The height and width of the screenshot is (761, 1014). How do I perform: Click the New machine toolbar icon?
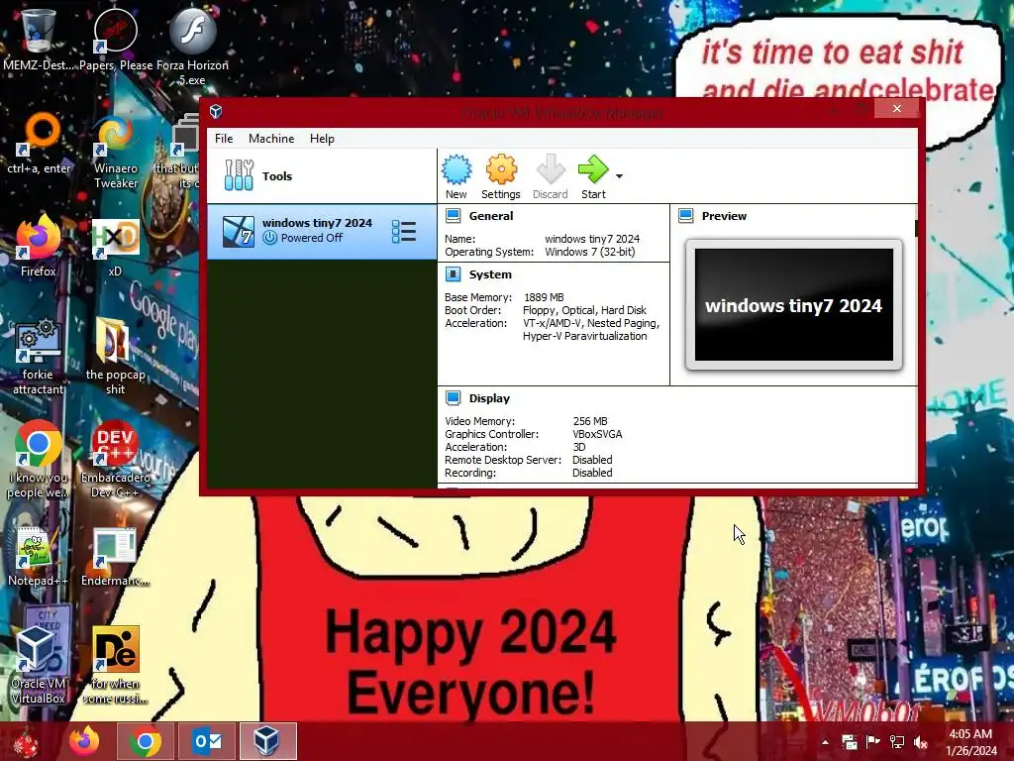(456, 176)
